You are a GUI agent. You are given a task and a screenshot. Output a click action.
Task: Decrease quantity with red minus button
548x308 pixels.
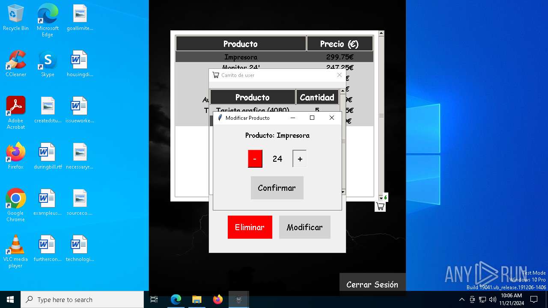coord(255,159)
